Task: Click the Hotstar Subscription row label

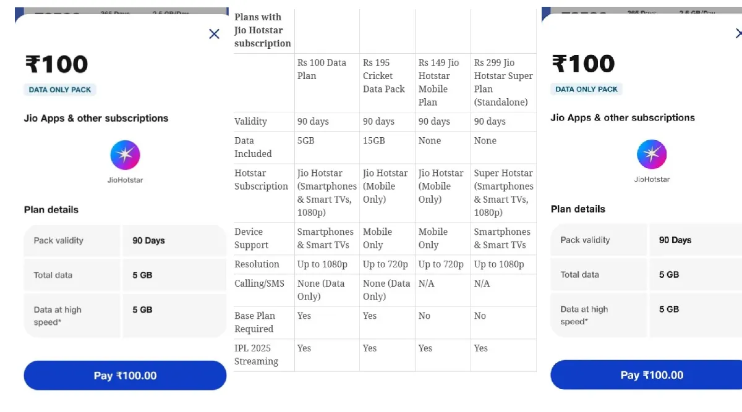Action: (x=261, y=180)
